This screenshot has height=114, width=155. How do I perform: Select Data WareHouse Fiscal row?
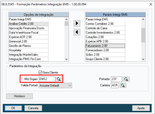(29, 32)
